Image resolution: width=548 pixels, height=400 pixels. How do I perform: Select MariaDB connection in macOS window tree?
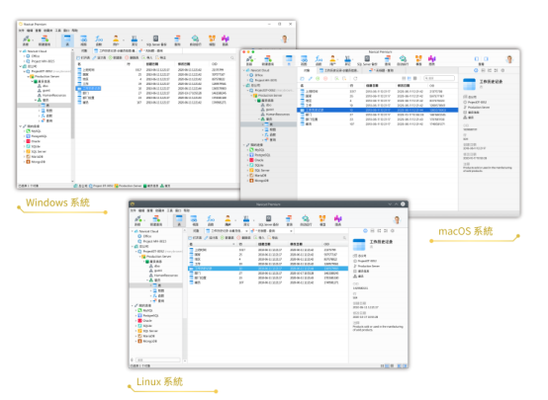pos(257,176)
